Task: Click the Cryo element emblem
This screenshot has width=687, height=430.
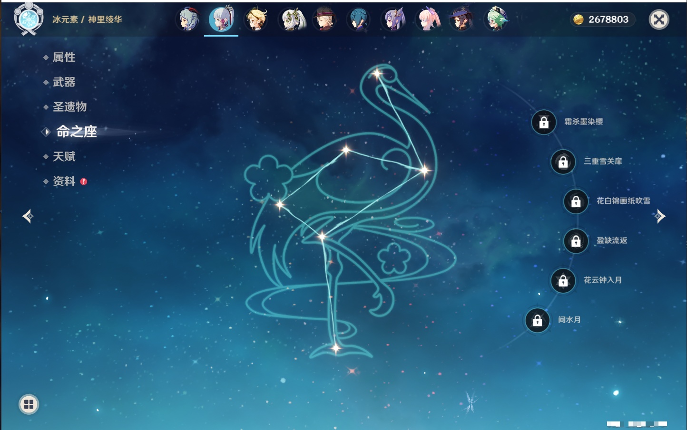Action: (29, 19)
